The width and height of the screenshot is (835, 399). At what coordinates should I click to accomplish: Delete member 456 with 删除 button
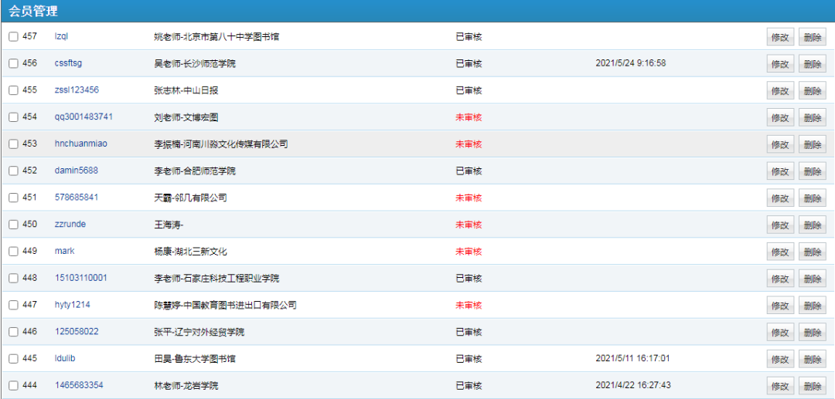point(812,64)
